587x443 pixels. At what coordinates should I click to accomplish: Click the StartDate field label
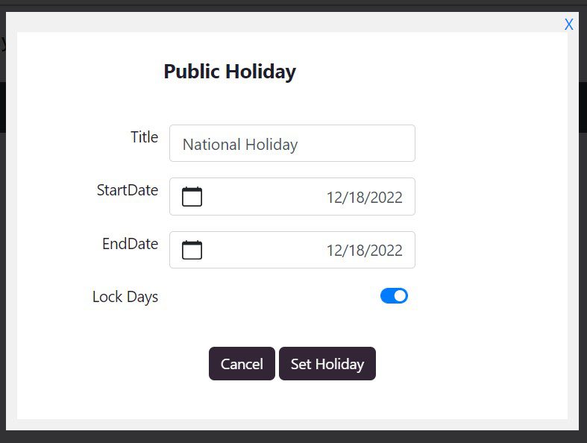(x=128, y=190)
